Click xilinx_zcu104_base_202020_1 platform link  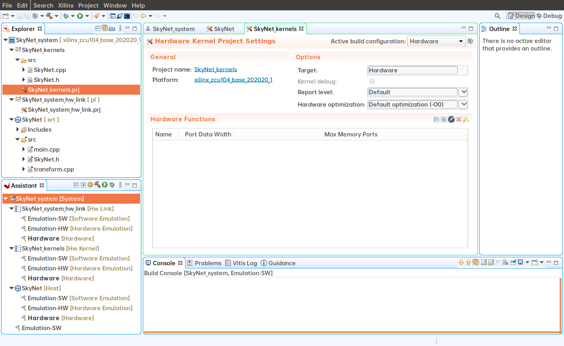pos(233,80)
